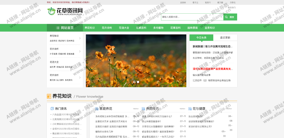
Task: Click more+ next to 家庭养花
Action: click(136, 109)
